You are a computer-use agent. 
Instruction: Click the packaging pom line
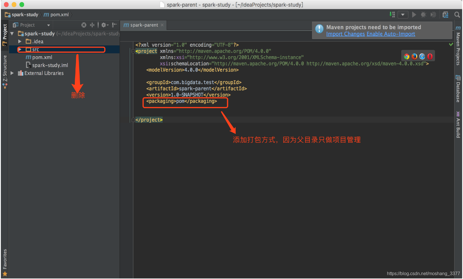(x=181, y=101)
